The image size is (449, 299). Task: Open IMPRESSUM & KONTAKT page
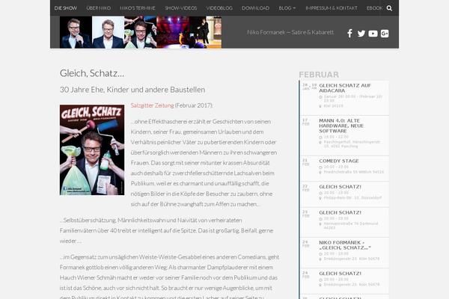tap(332, 8)
